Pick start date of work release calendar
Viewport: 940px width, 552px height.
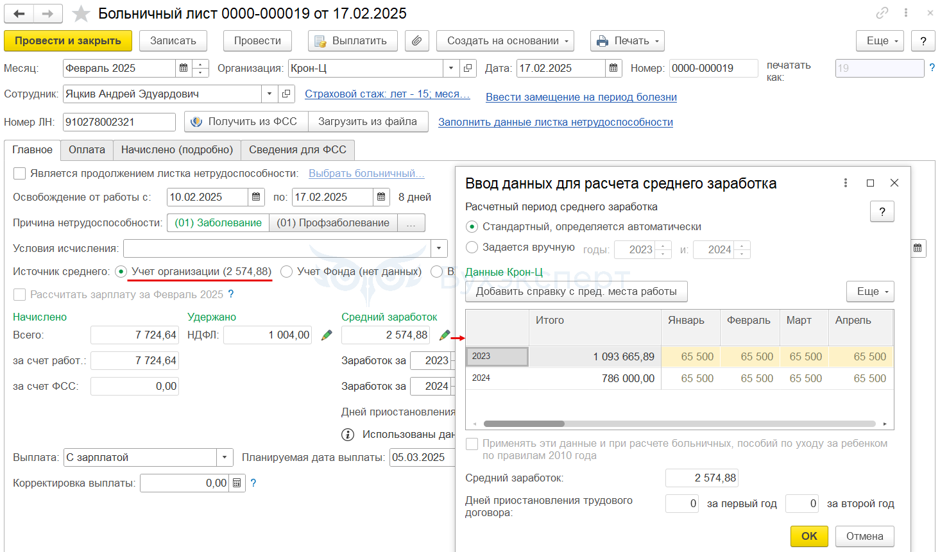(256, 197)
